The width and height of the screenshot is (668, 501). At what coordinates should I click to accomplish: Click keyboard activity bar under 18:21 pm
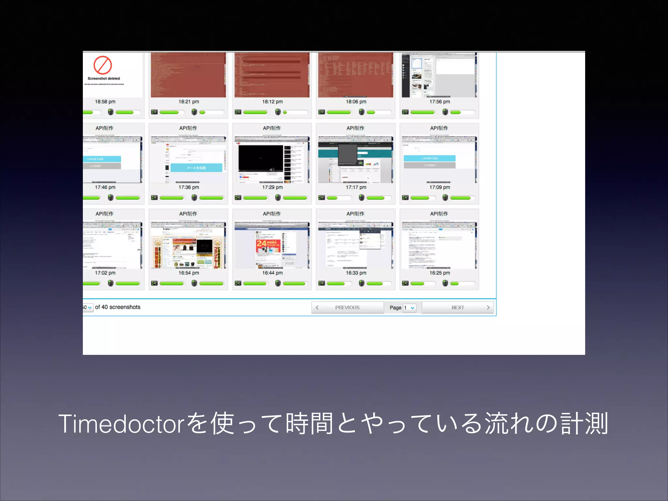coord(172,112)
